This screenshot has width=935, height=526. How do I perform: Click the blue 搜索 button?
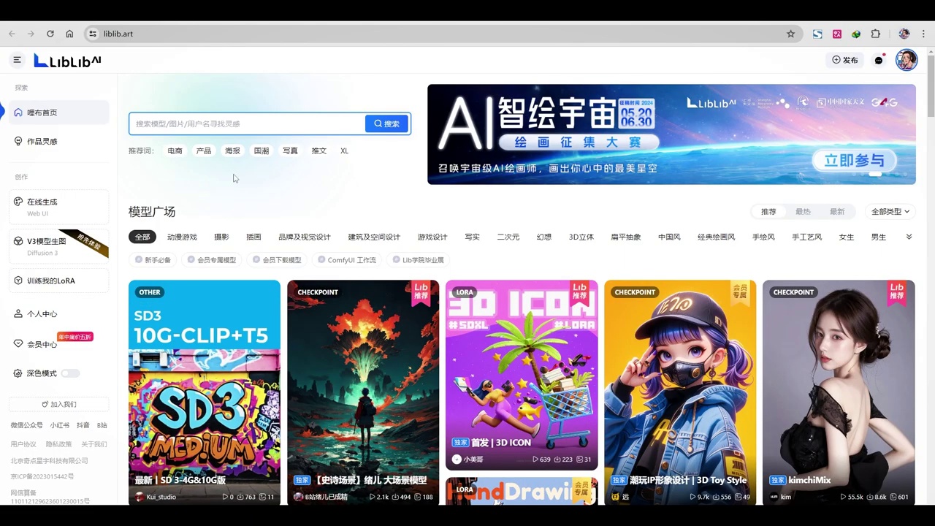click(x=386, y=123)
